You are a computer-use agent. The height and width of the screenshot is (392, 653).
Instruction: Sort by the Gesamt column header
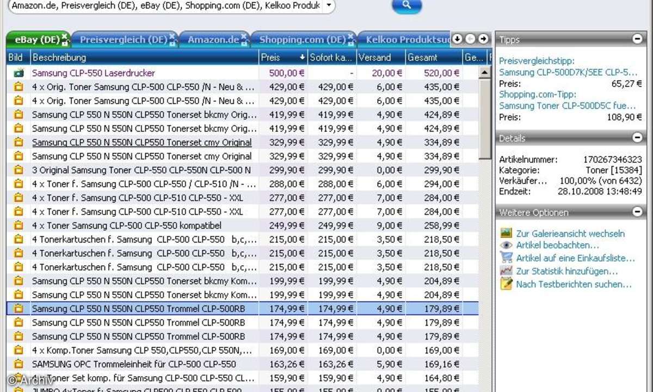(434, 57)
